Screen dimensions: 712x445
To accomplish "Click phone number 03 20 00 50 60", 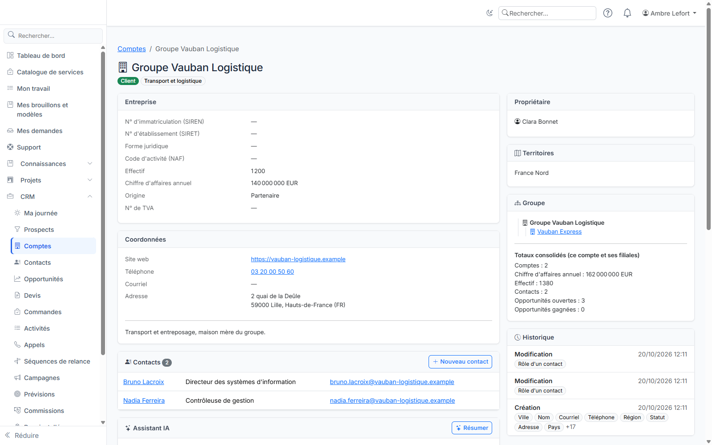I will point(272,272).
